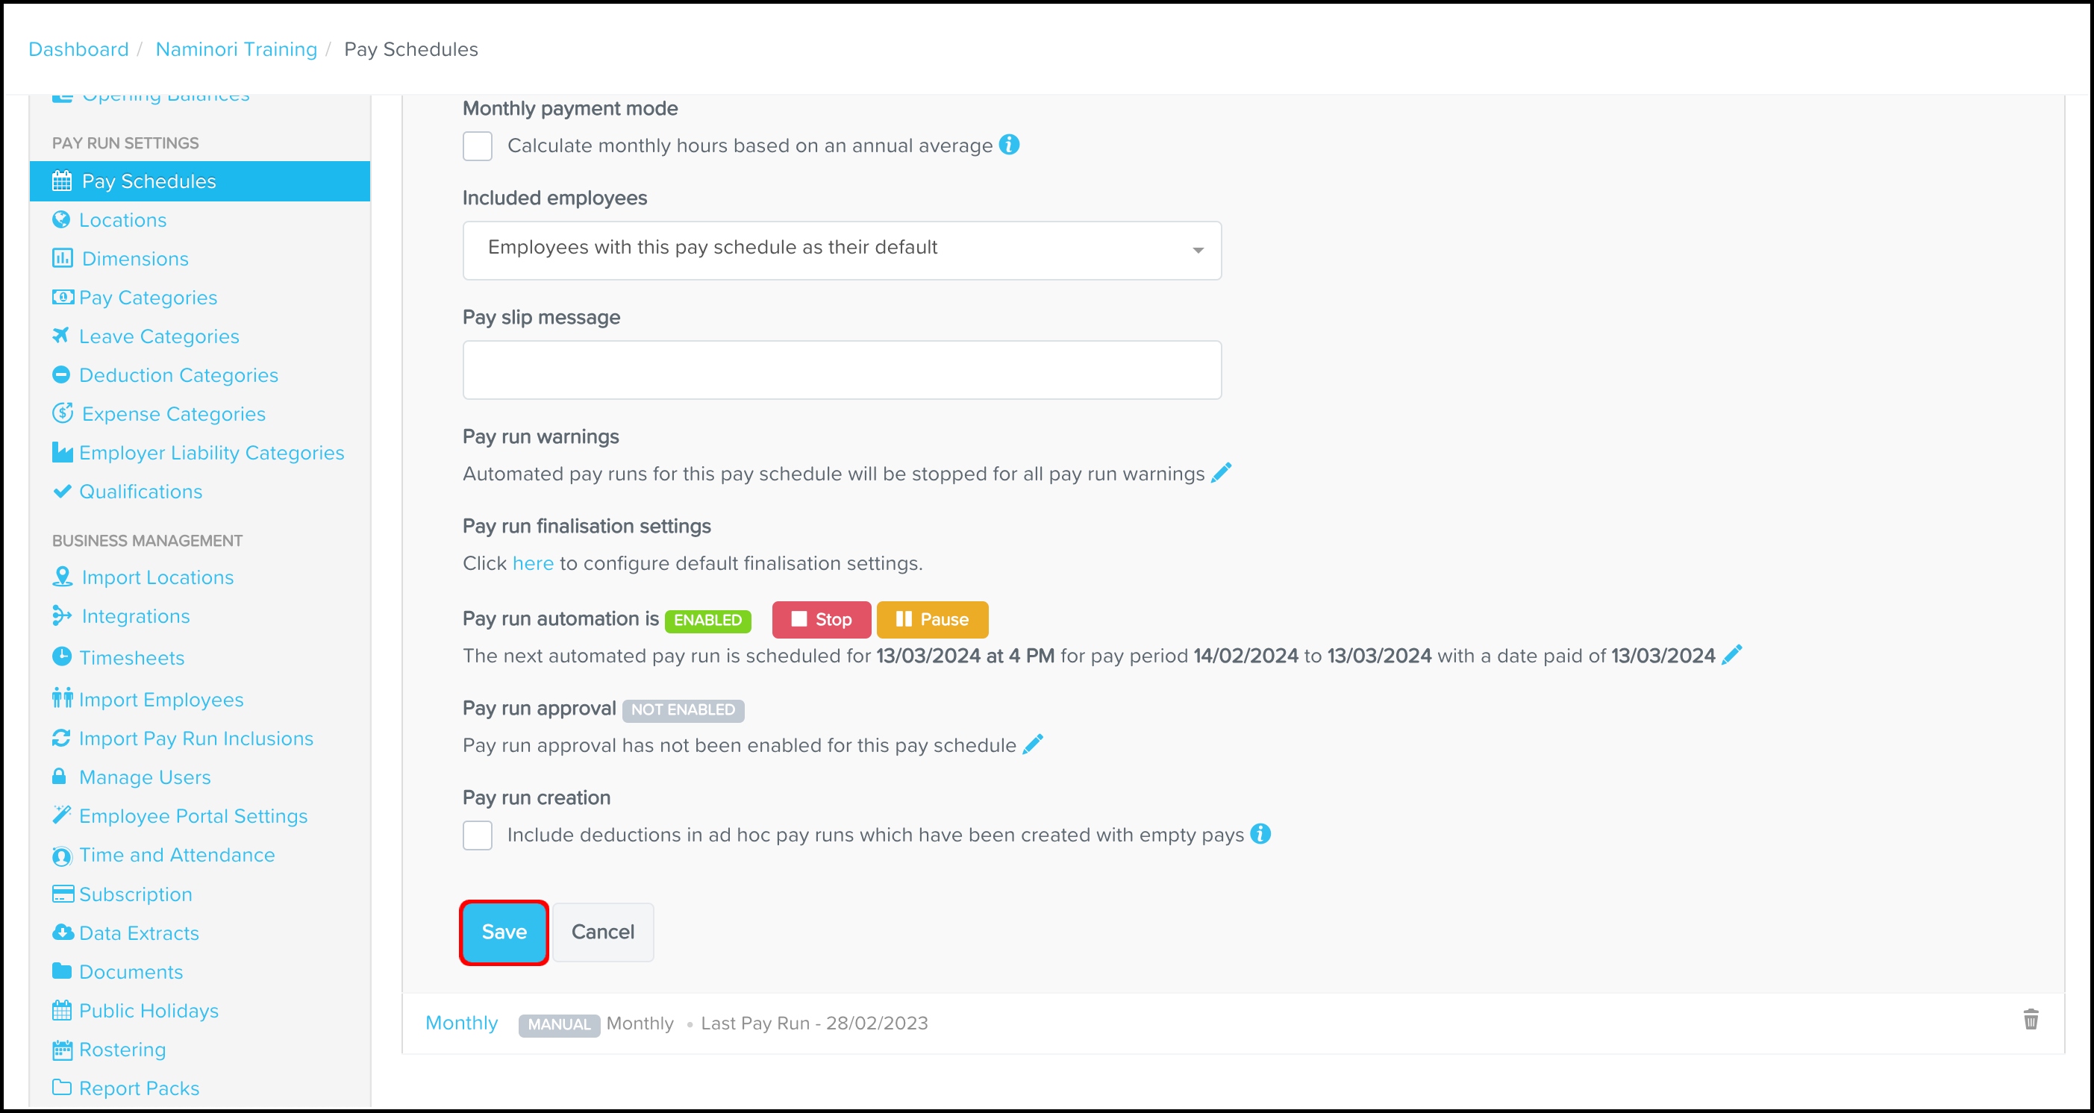Enable monthly hours annual average calculation
Image resolution: width=2094 pixels, height=1113 pixels.
(x=477, y=146)
